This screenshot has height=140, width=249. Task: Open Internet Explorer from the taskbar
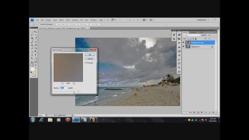(x=42, y=120)
